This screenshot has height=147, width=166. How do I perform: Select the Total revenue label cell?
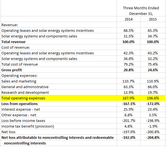click(x=59, y=42)
